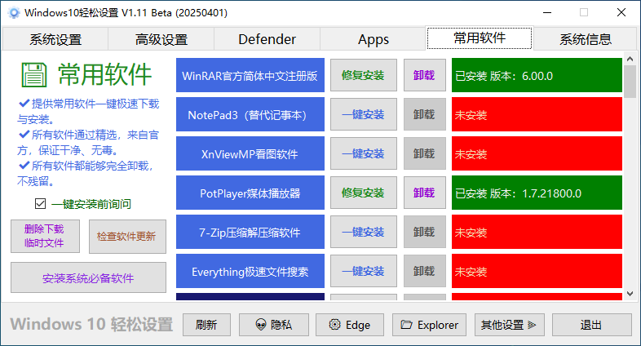
Task: Click 删除下载临时文件 button
Action: pyautogui.click(x=45, y=236)
